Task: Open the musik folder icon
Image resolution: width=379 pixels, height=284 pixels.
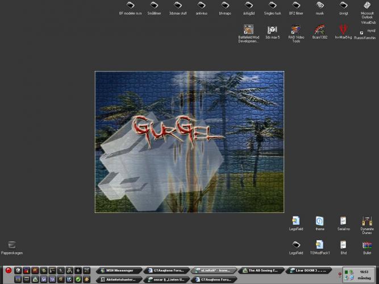Action: [320, 6]
